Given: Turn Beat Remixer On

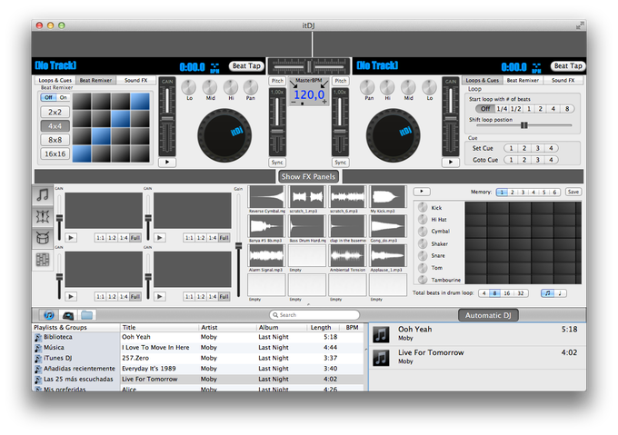Looking at the screenshot, I should coord(63,97).
